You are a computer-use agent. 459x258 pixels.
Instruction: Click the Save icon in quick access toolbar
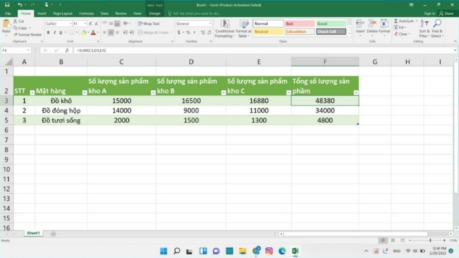pos(7,5)
